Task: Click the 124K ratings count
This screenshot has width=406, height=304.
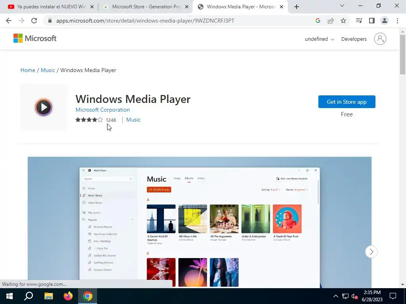Action: (x=111, y=120)
